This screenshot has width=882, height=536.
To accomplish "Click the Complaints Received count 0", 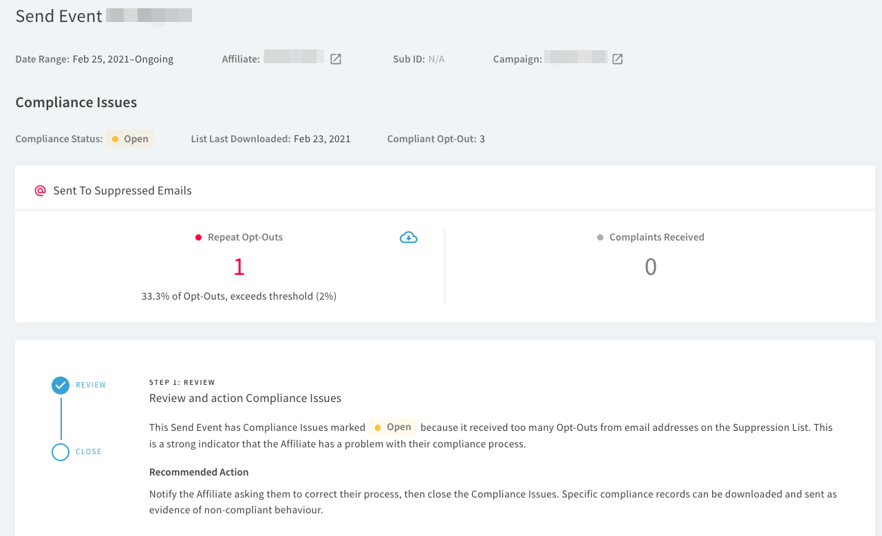I will 651,267.
